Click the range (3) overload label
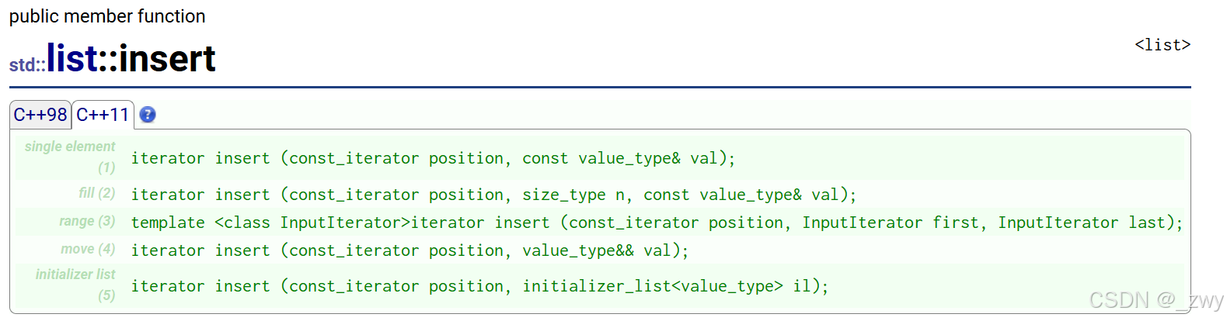This screenshot has width=1227, height=321. click(87, 222)
